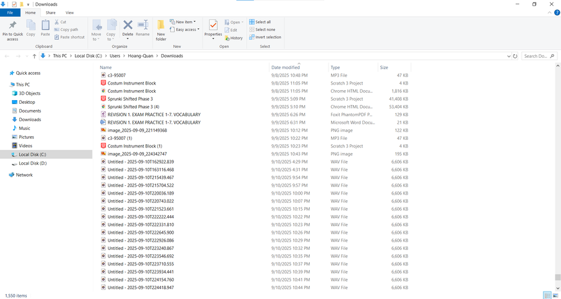Open the Easy access dropdown
The image size is (561, 299).
coord(185,30)
